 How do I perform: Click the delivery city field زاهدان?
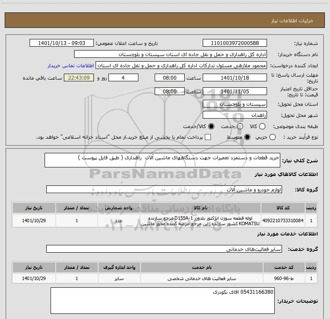pos(235,115)
